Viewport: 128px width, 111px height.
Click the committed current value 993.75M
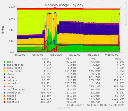(x=46, y=93)
